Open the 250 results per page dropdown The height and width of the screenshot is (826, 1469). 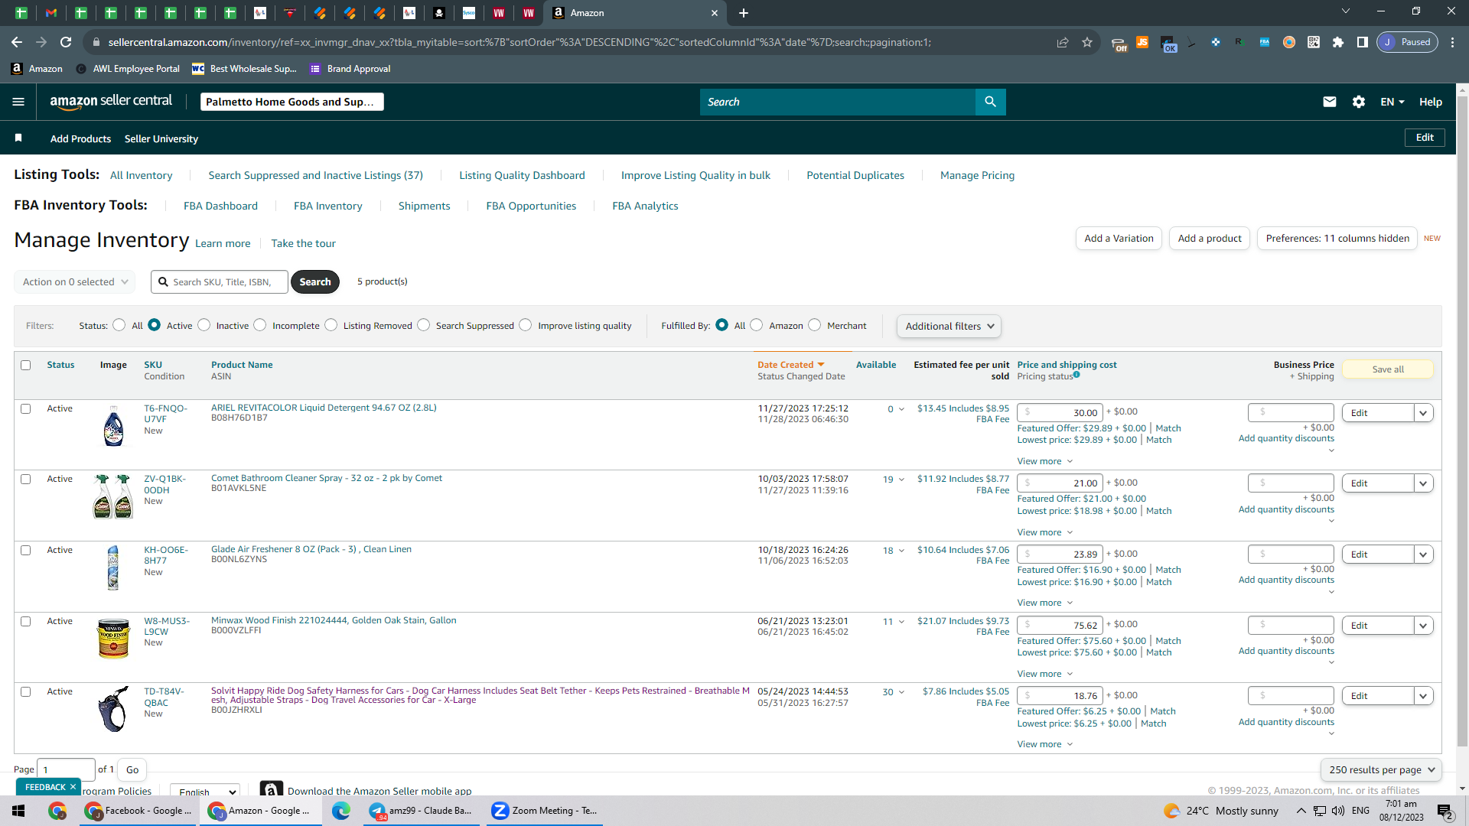click(1381, 770)
